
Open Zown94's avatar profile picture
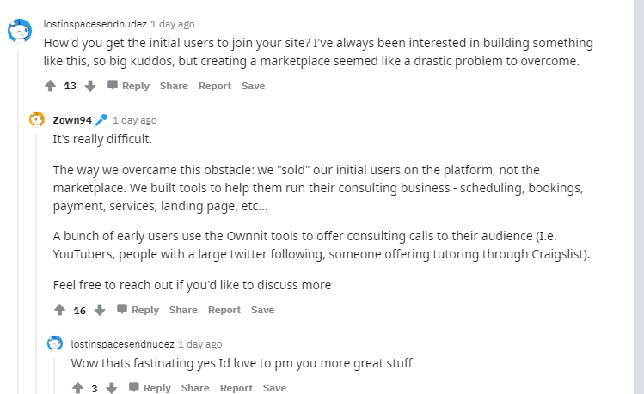37,119
